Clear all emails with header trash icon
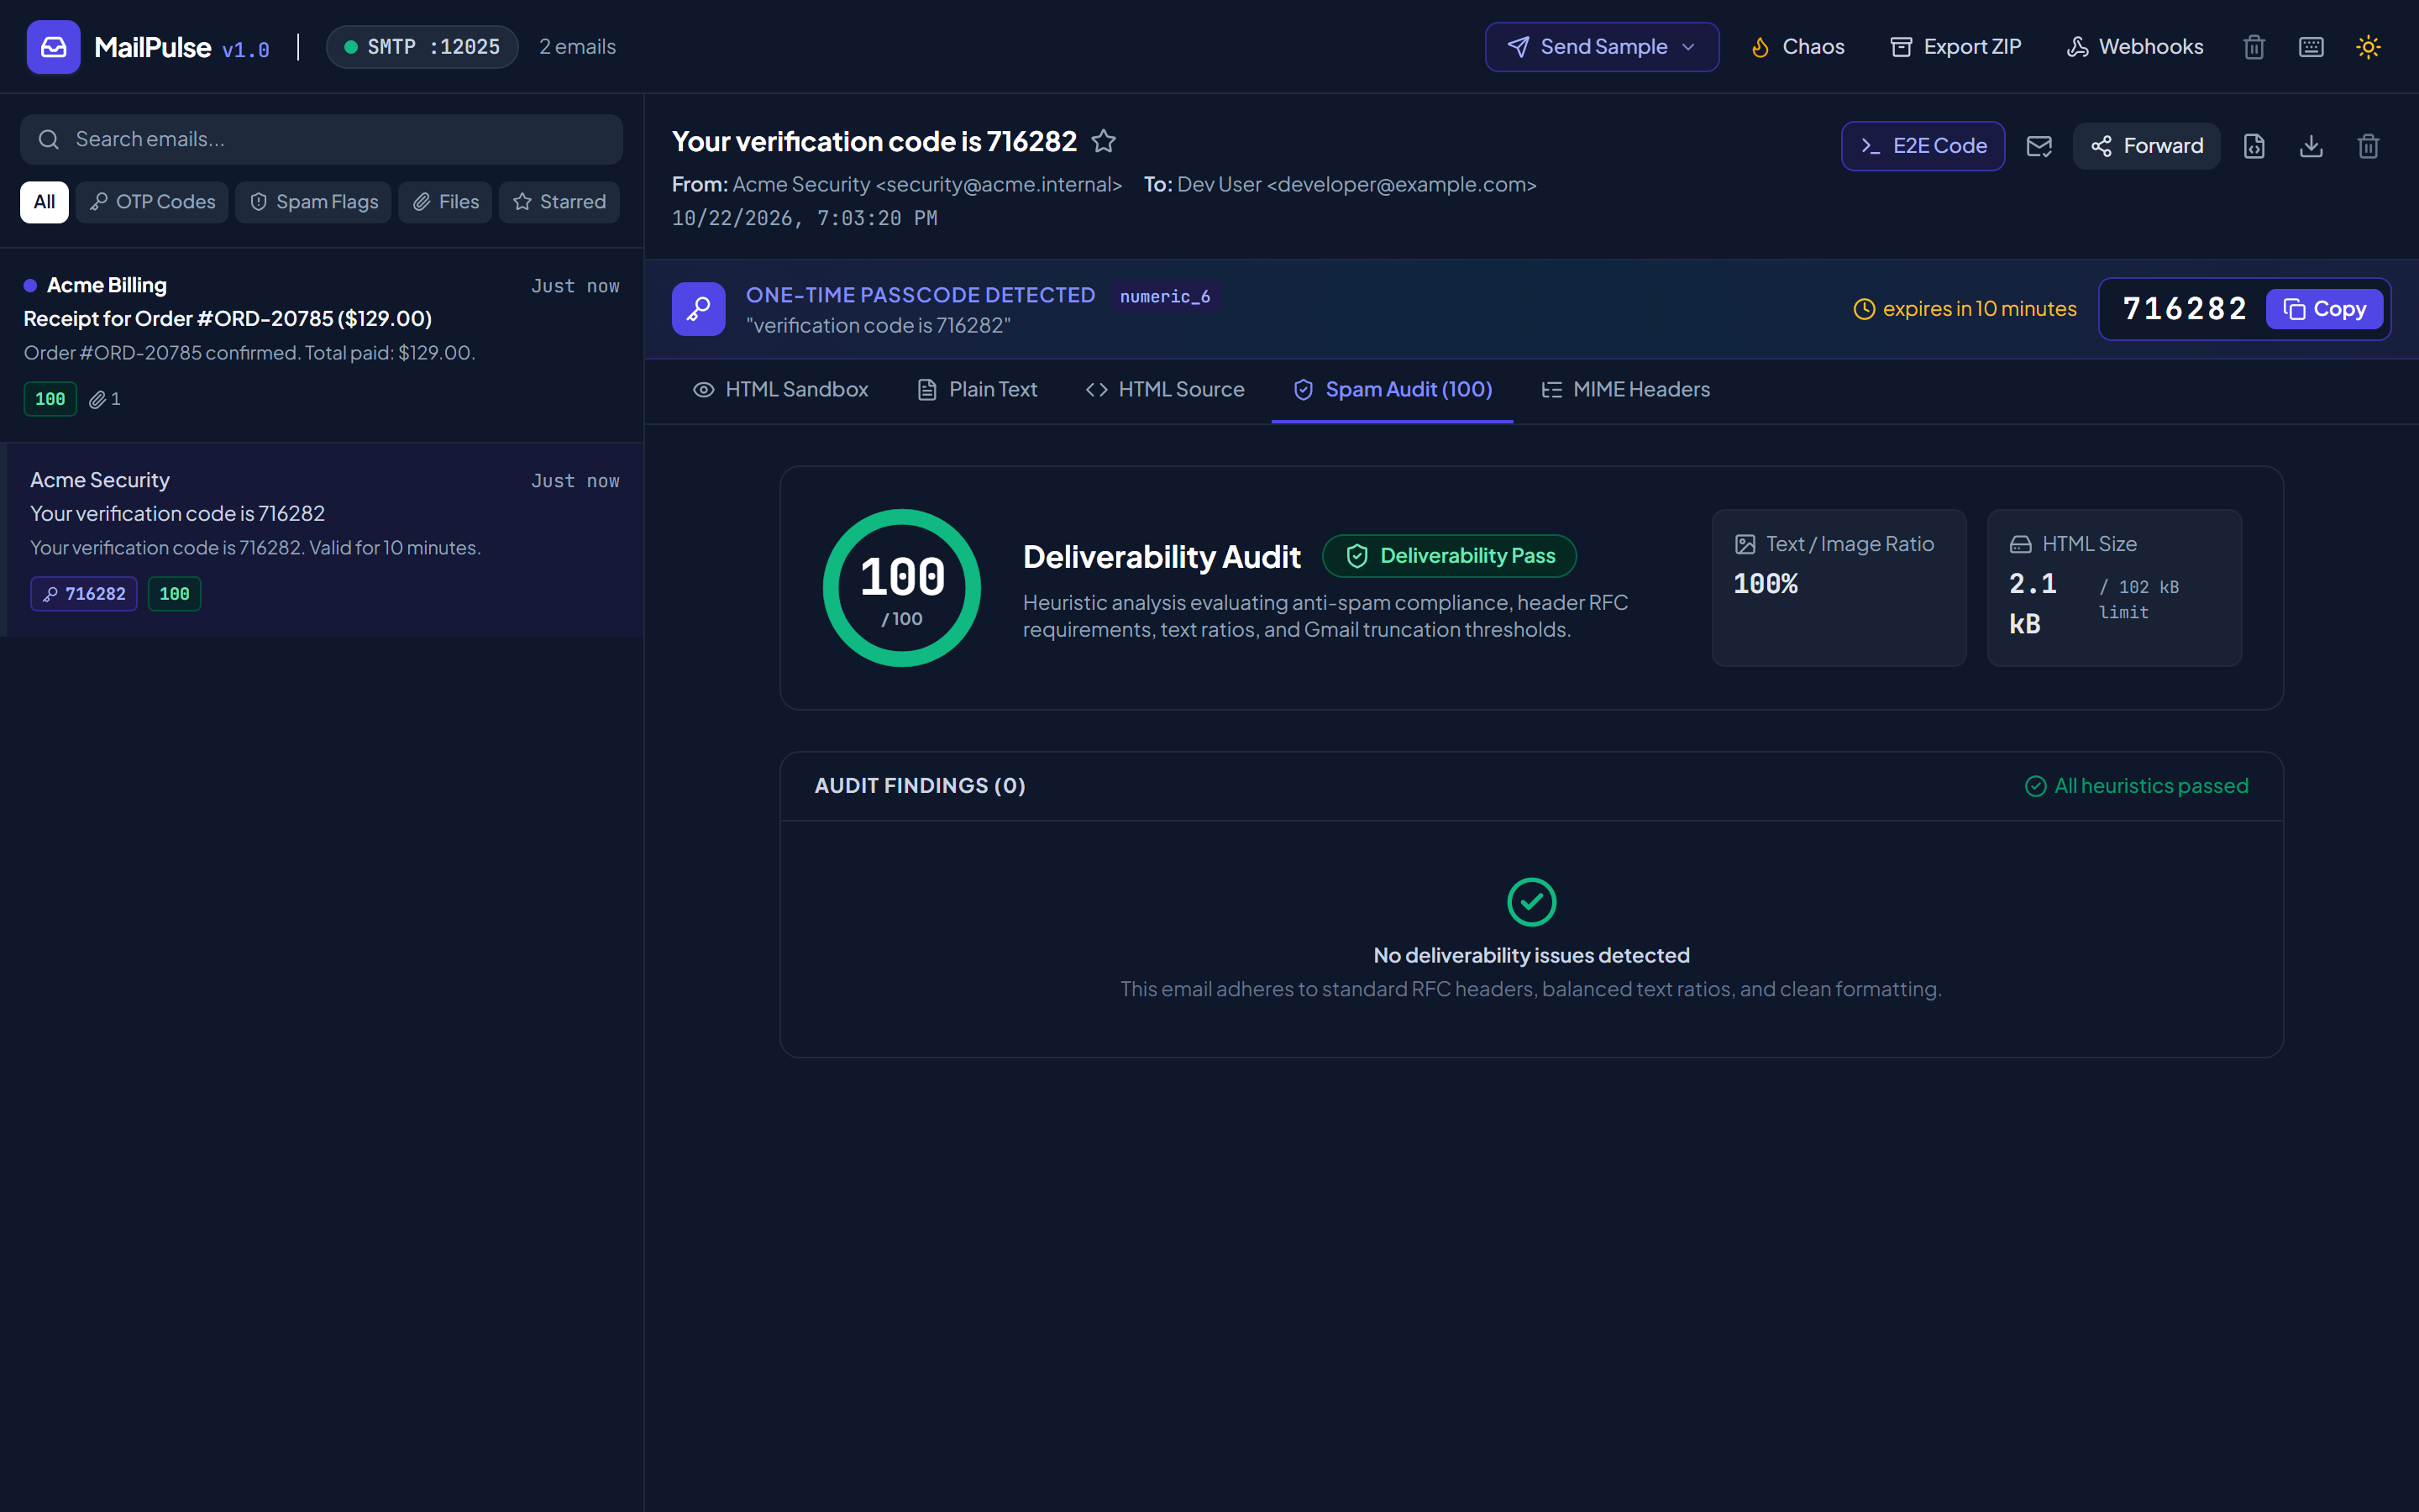 pos(2253,47)
